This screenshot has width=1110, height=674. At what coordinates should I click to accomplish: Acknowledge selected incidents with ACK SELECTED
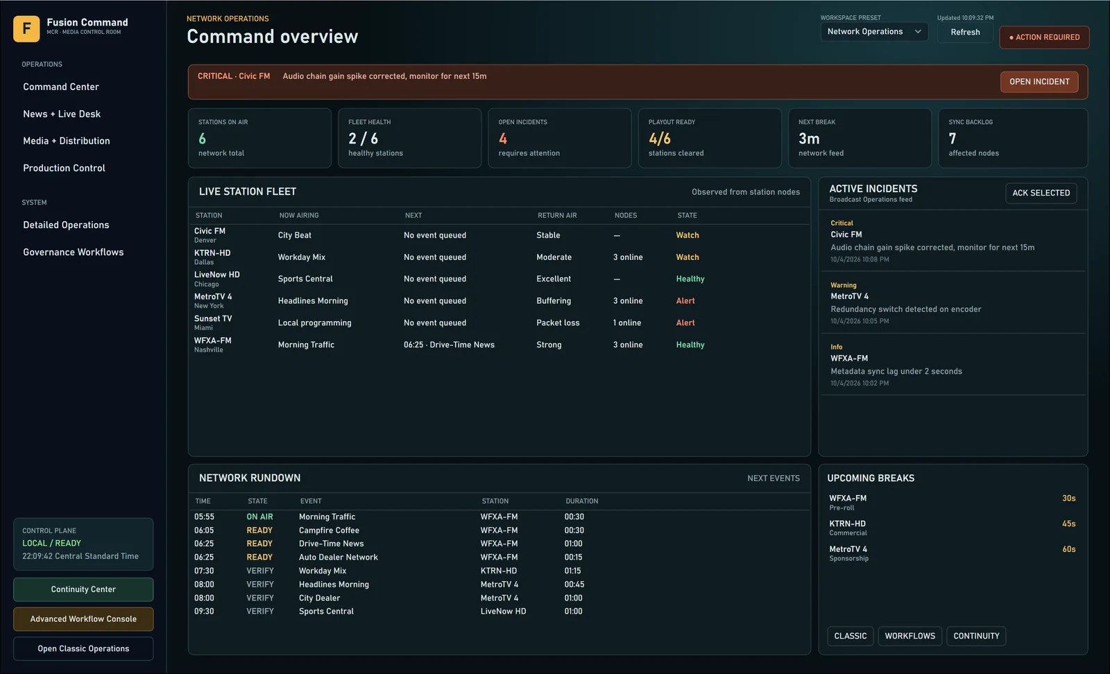point(1041,193)
